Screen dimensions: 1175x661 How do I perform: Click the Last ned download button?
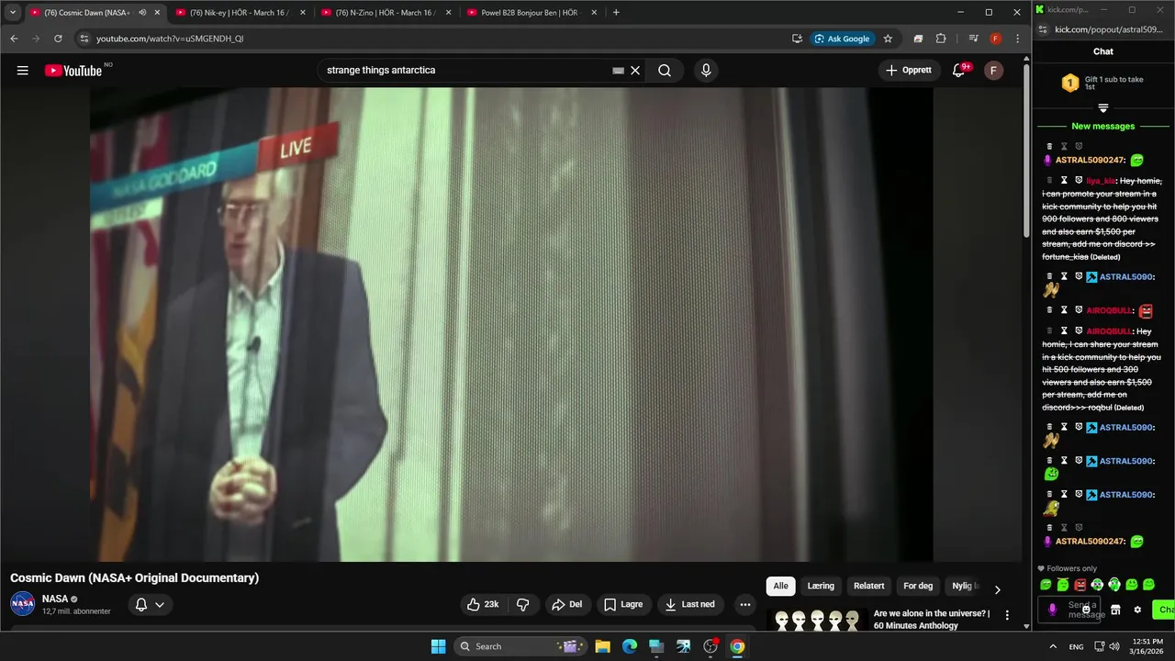point(689,604)
